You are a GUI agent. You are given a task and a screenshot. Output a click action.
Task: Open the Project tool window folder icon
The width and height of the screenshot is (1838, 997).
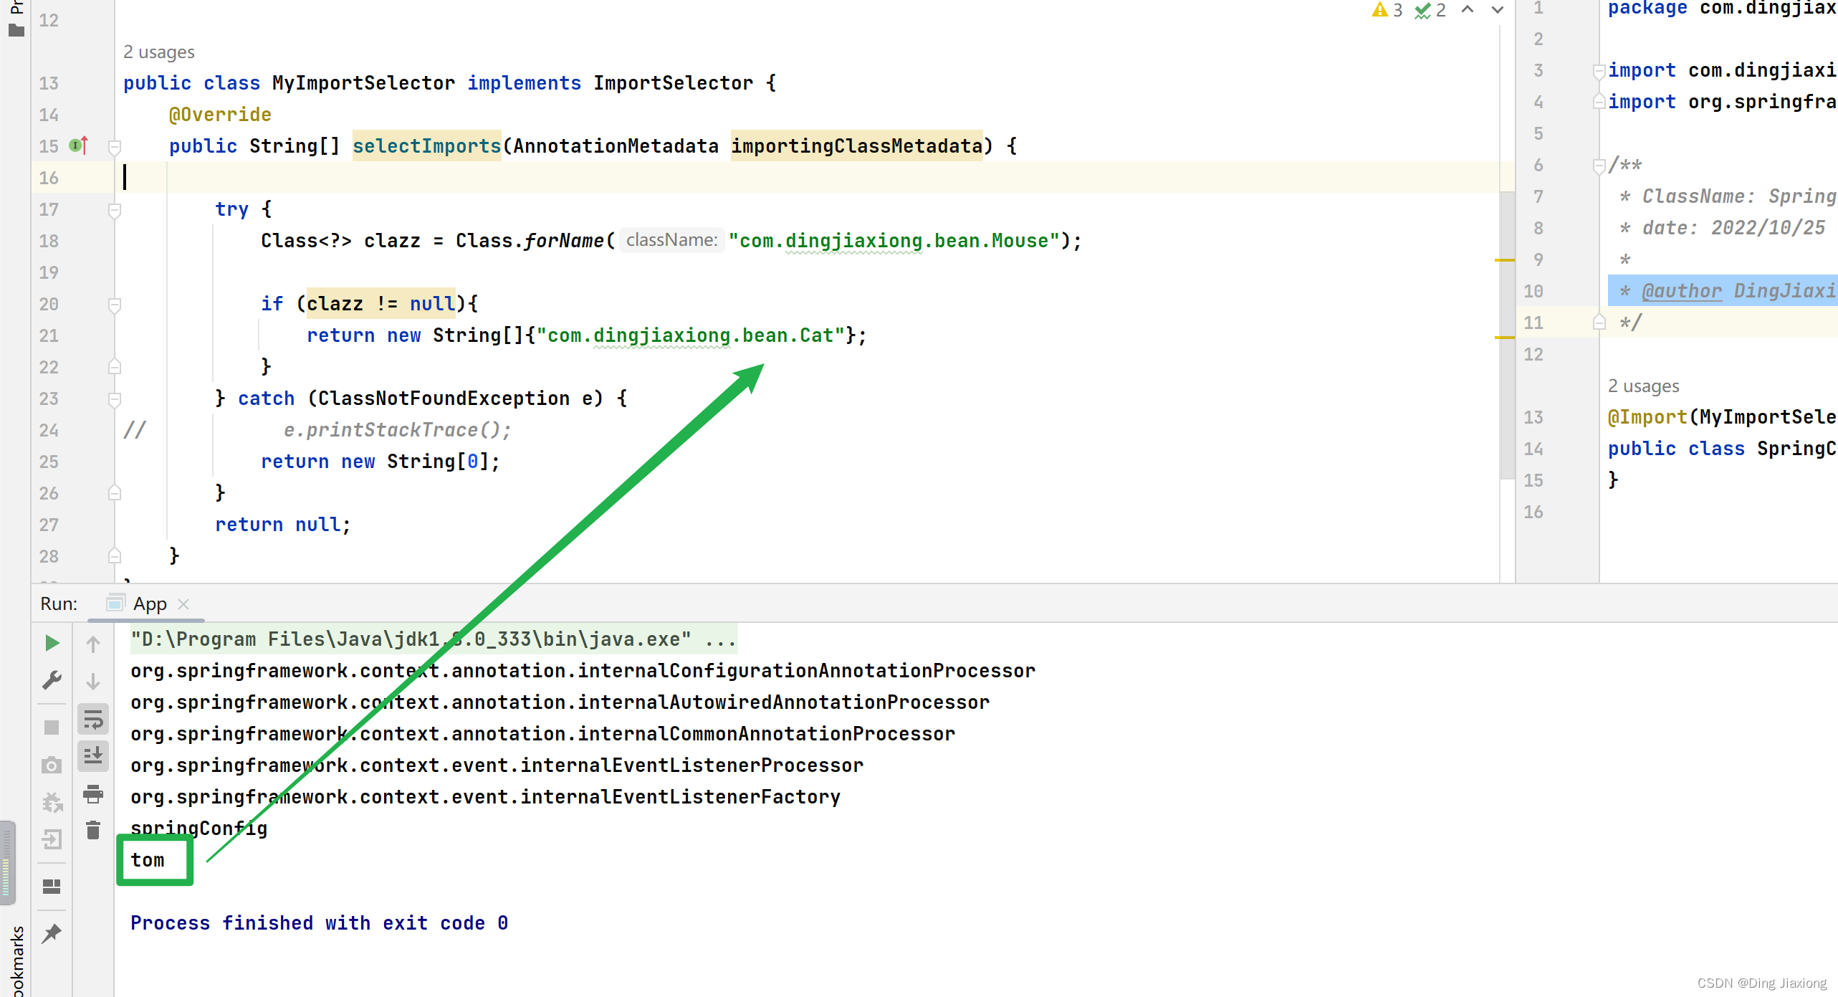[16, 30]
